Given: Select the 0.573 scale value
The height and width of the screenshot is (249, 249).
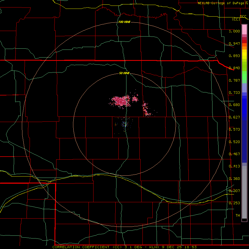Looking at the screenshot, I should click(234, 129).
